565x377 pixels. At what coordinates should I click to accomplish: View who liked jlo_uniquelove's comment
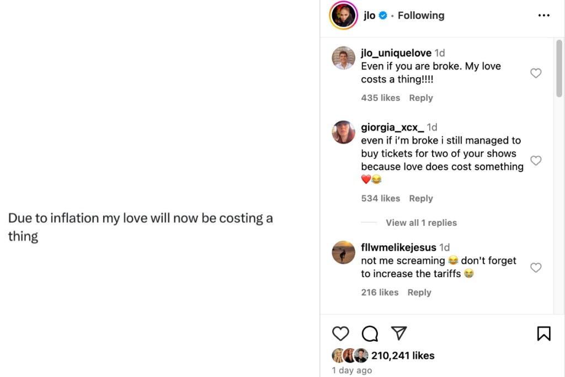click(x=381, y=98)
